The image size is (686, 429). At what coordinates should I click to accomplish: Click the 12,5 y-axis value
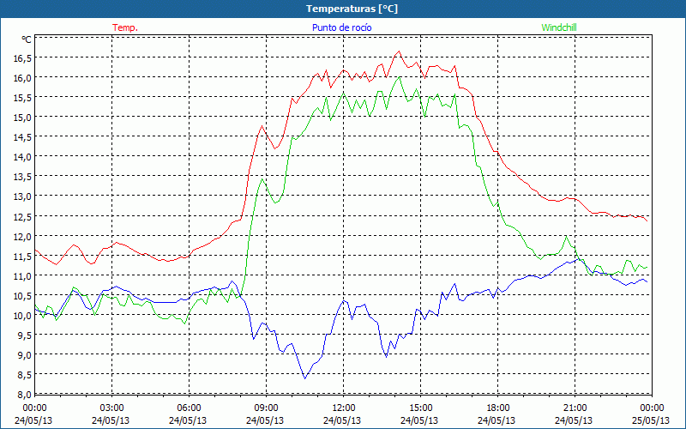tap(23, 216)
